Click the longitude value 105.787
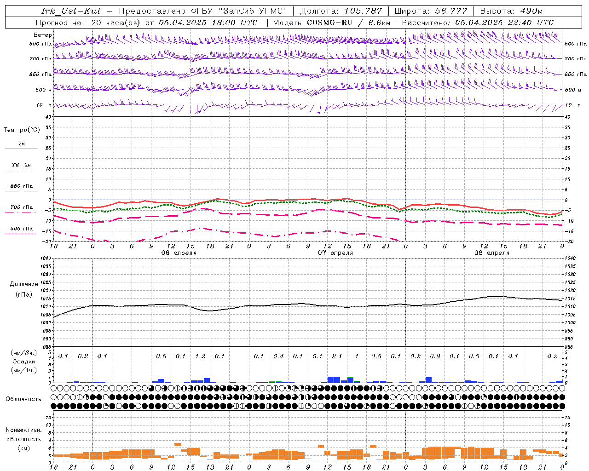 pos(364,11)
